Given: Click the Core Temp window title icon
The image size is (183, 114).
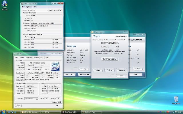Looking at the screenshot, I should click(22, 4).
